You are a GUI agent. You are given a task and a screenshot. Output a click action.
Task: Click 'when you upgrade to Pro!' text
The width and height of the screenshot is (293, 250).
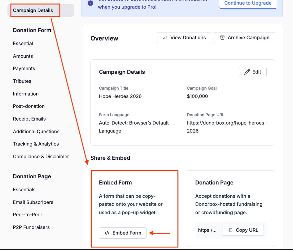coord(127,7)
